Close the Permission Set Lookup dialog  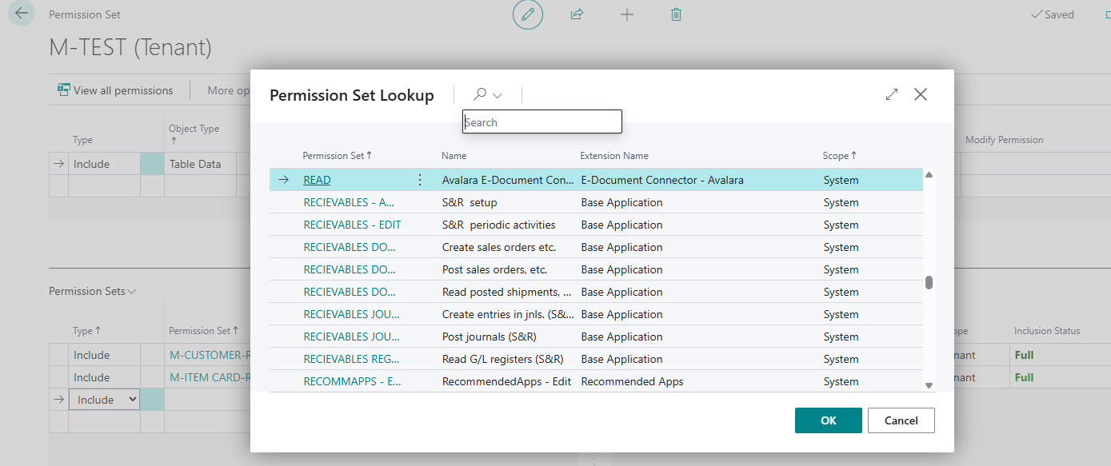click(921, 94)
